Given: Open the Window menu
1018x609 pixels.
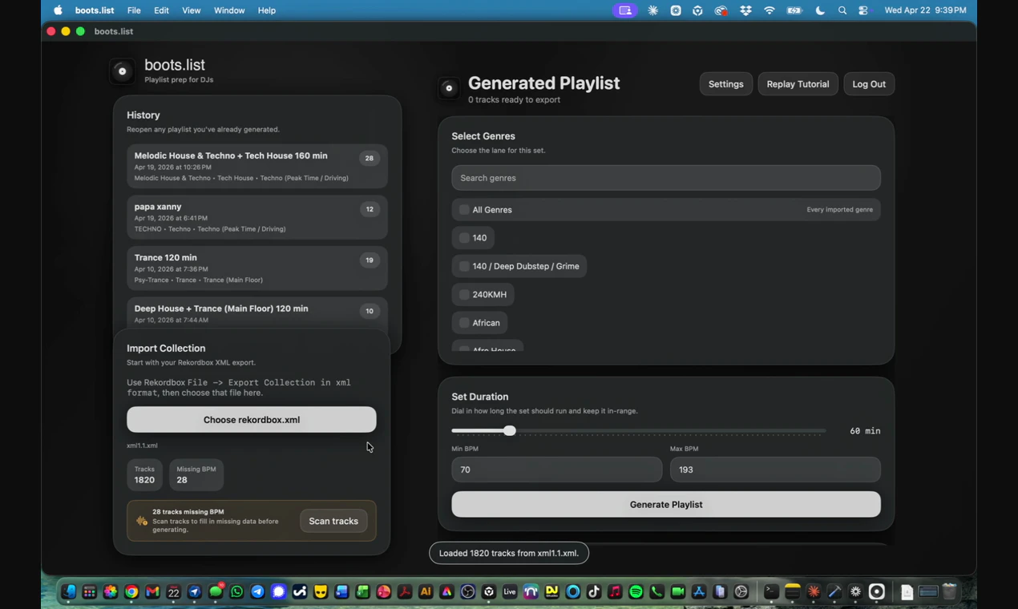Looking at the screenshot, I should coord(228,10).
